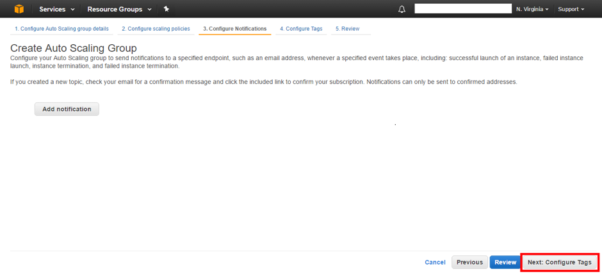Expand the Services dropdown menu

coord(56,9)
